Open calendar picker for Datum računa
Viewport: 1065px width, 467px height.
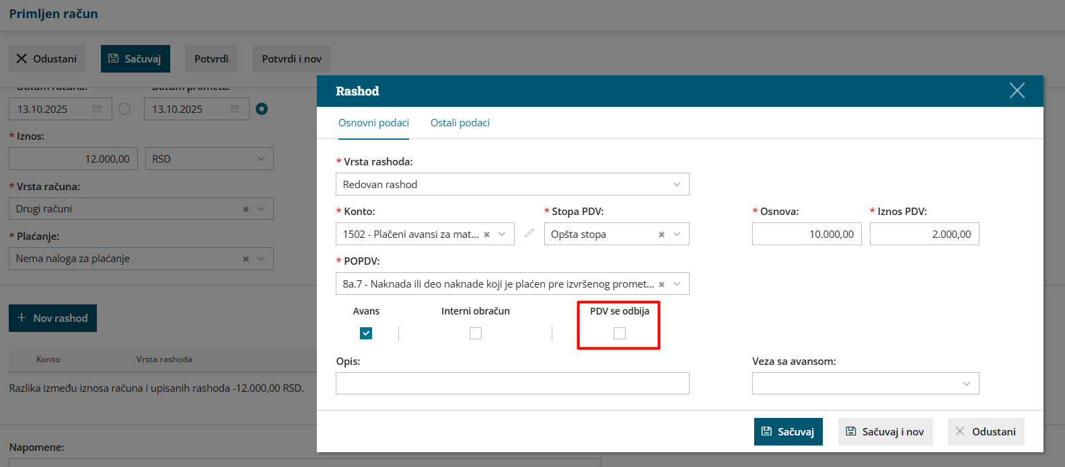[97, 109]
